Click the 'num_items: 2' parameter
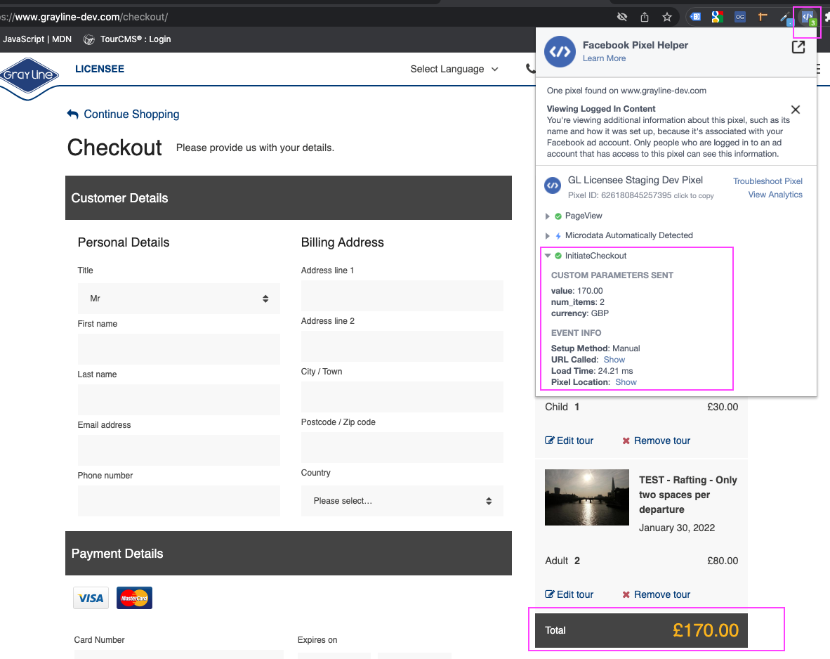This screenshot has height=659, width=830. pyautogui.click(x=577, y=303)
